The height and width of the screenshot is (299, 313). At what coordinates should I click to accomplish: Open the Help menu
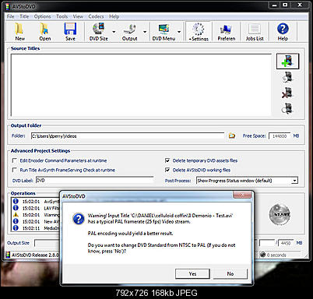114,16
